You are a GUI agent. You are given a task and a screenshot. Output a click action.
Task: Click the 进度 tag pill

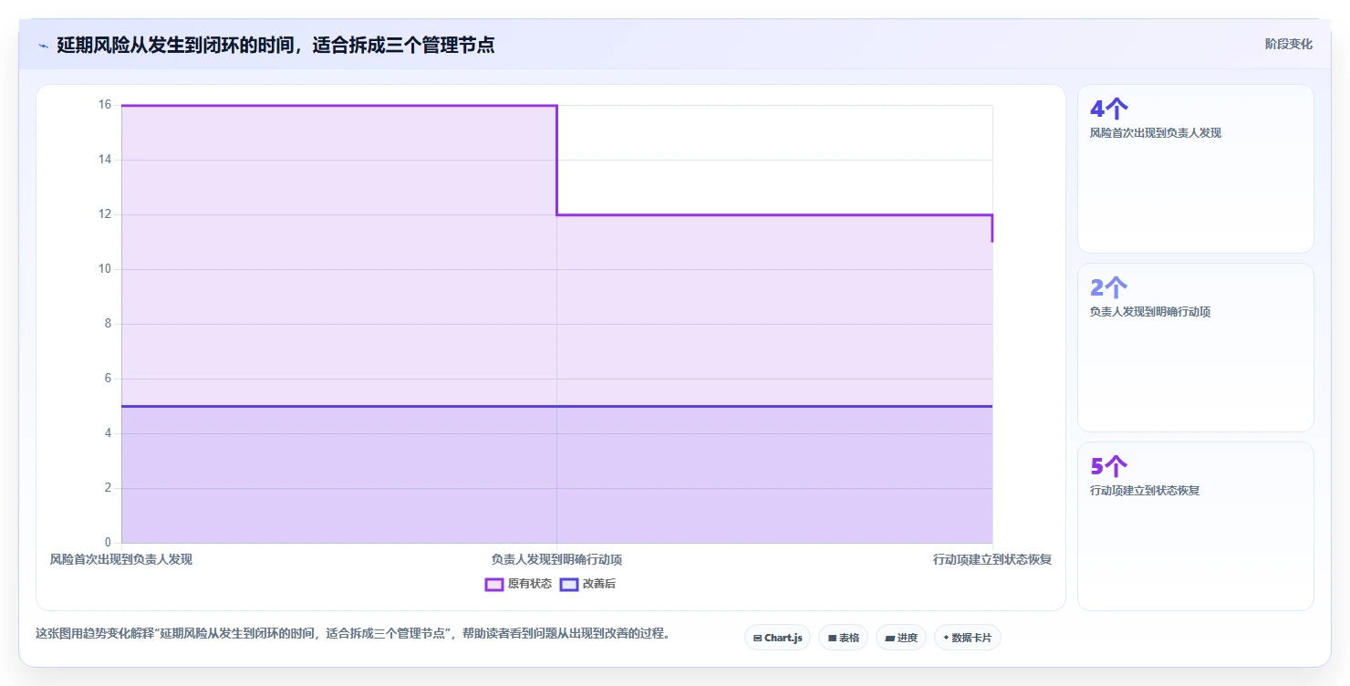[x=901, y=638]
